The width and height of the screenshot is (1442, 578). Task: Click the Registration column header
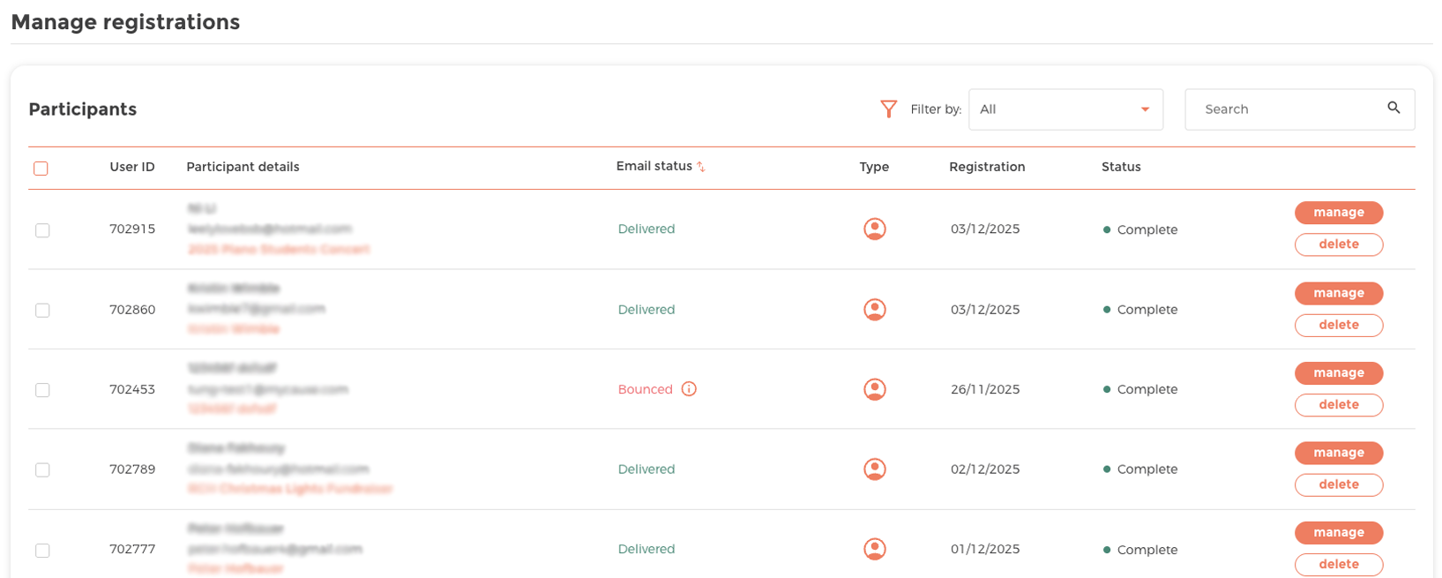pyautogui.click(x=987, y=167)
